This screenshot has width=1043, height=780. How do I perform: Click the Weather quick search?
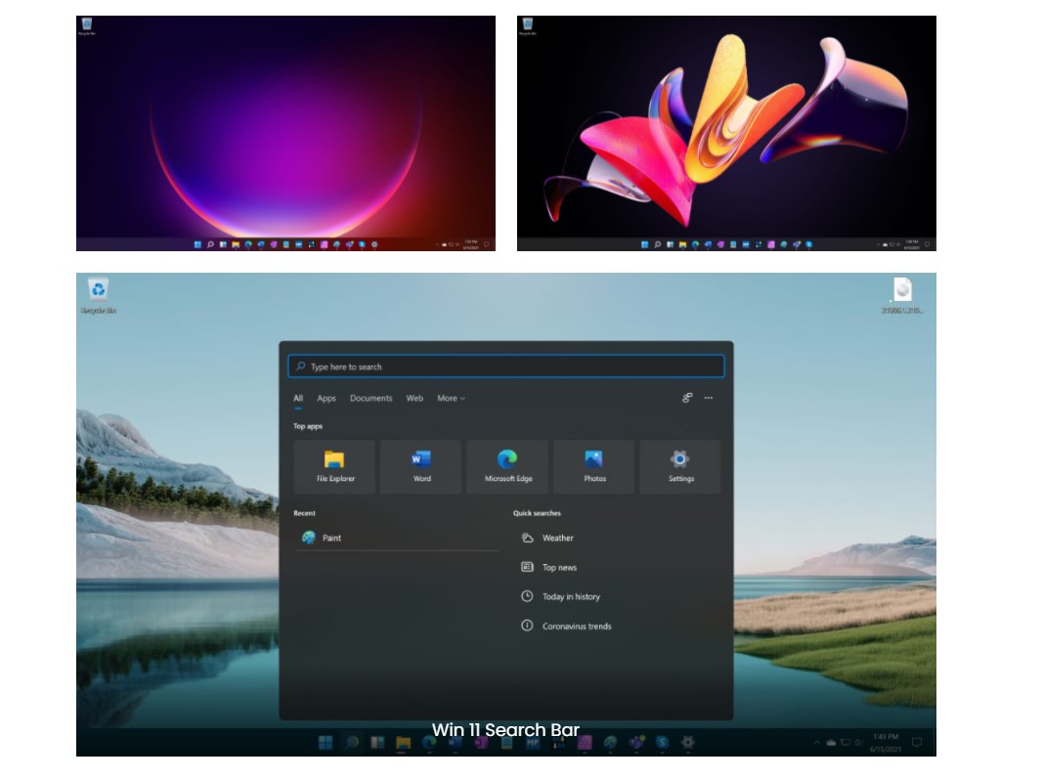click(557, 538)
